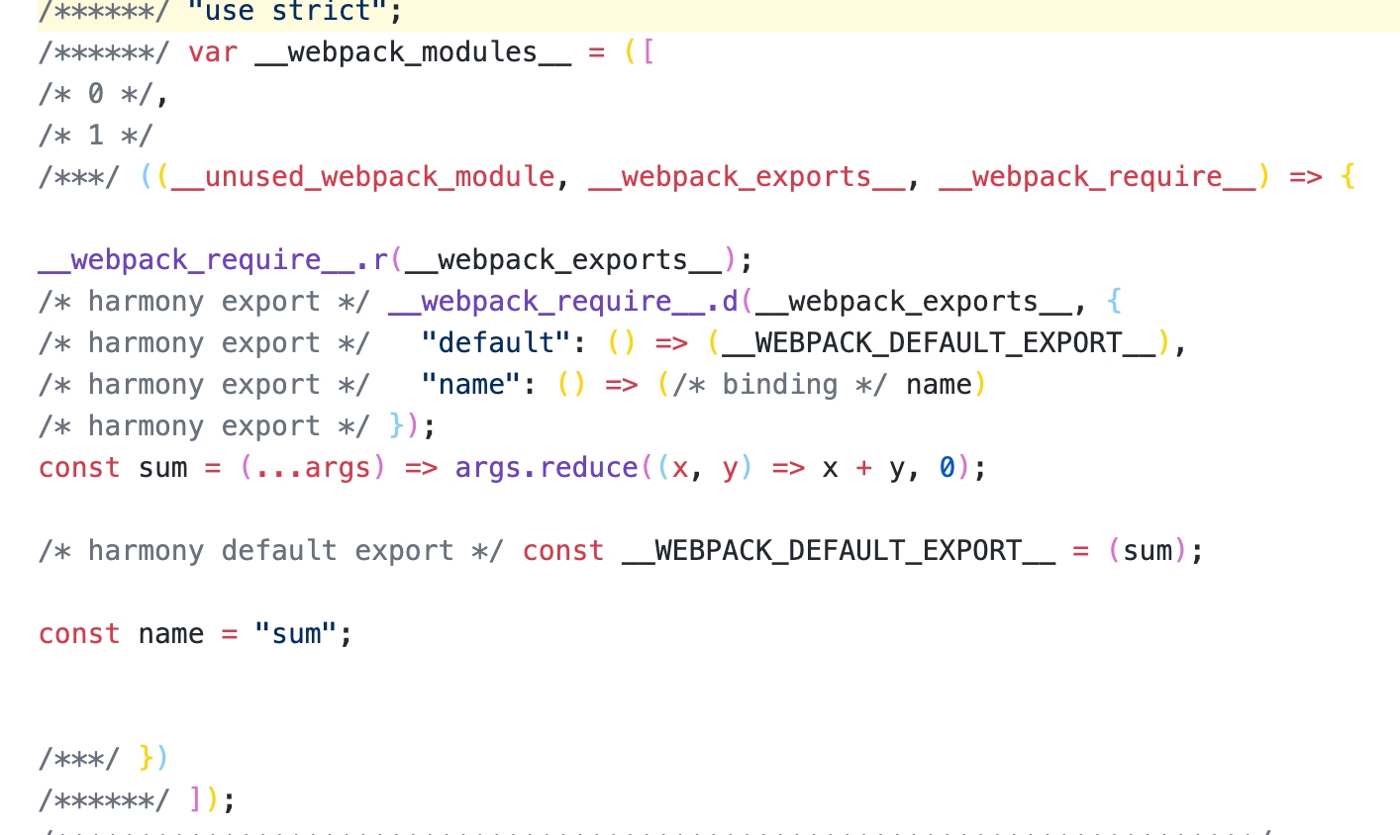Click __webpack_require__.d call text
This screenshot has width=1400, height=835.
(563, 301)
